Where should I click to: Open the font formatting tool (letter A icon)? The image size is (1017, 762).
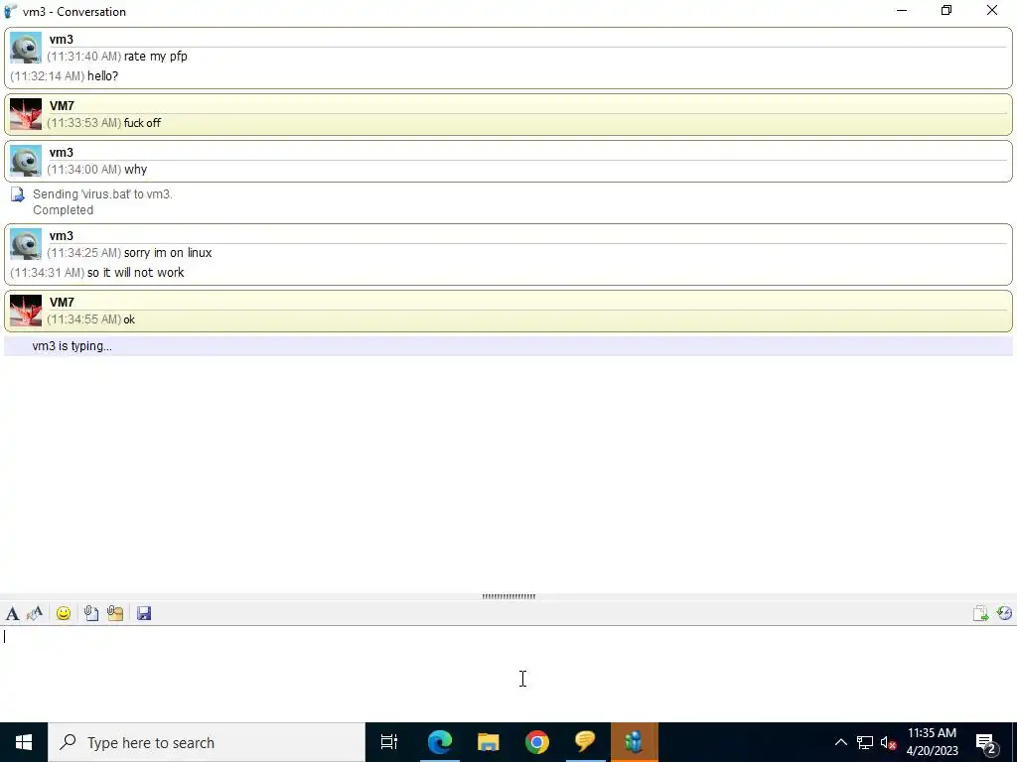coord(12,613)
